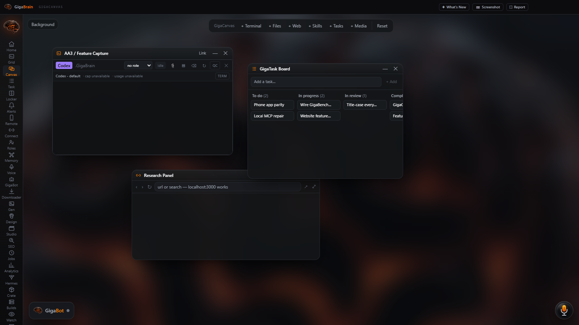Viewport: 579px width, 325px height.
Task: Toggle the TERM button in the Feature Capture panel
Action: pos(222,76)
